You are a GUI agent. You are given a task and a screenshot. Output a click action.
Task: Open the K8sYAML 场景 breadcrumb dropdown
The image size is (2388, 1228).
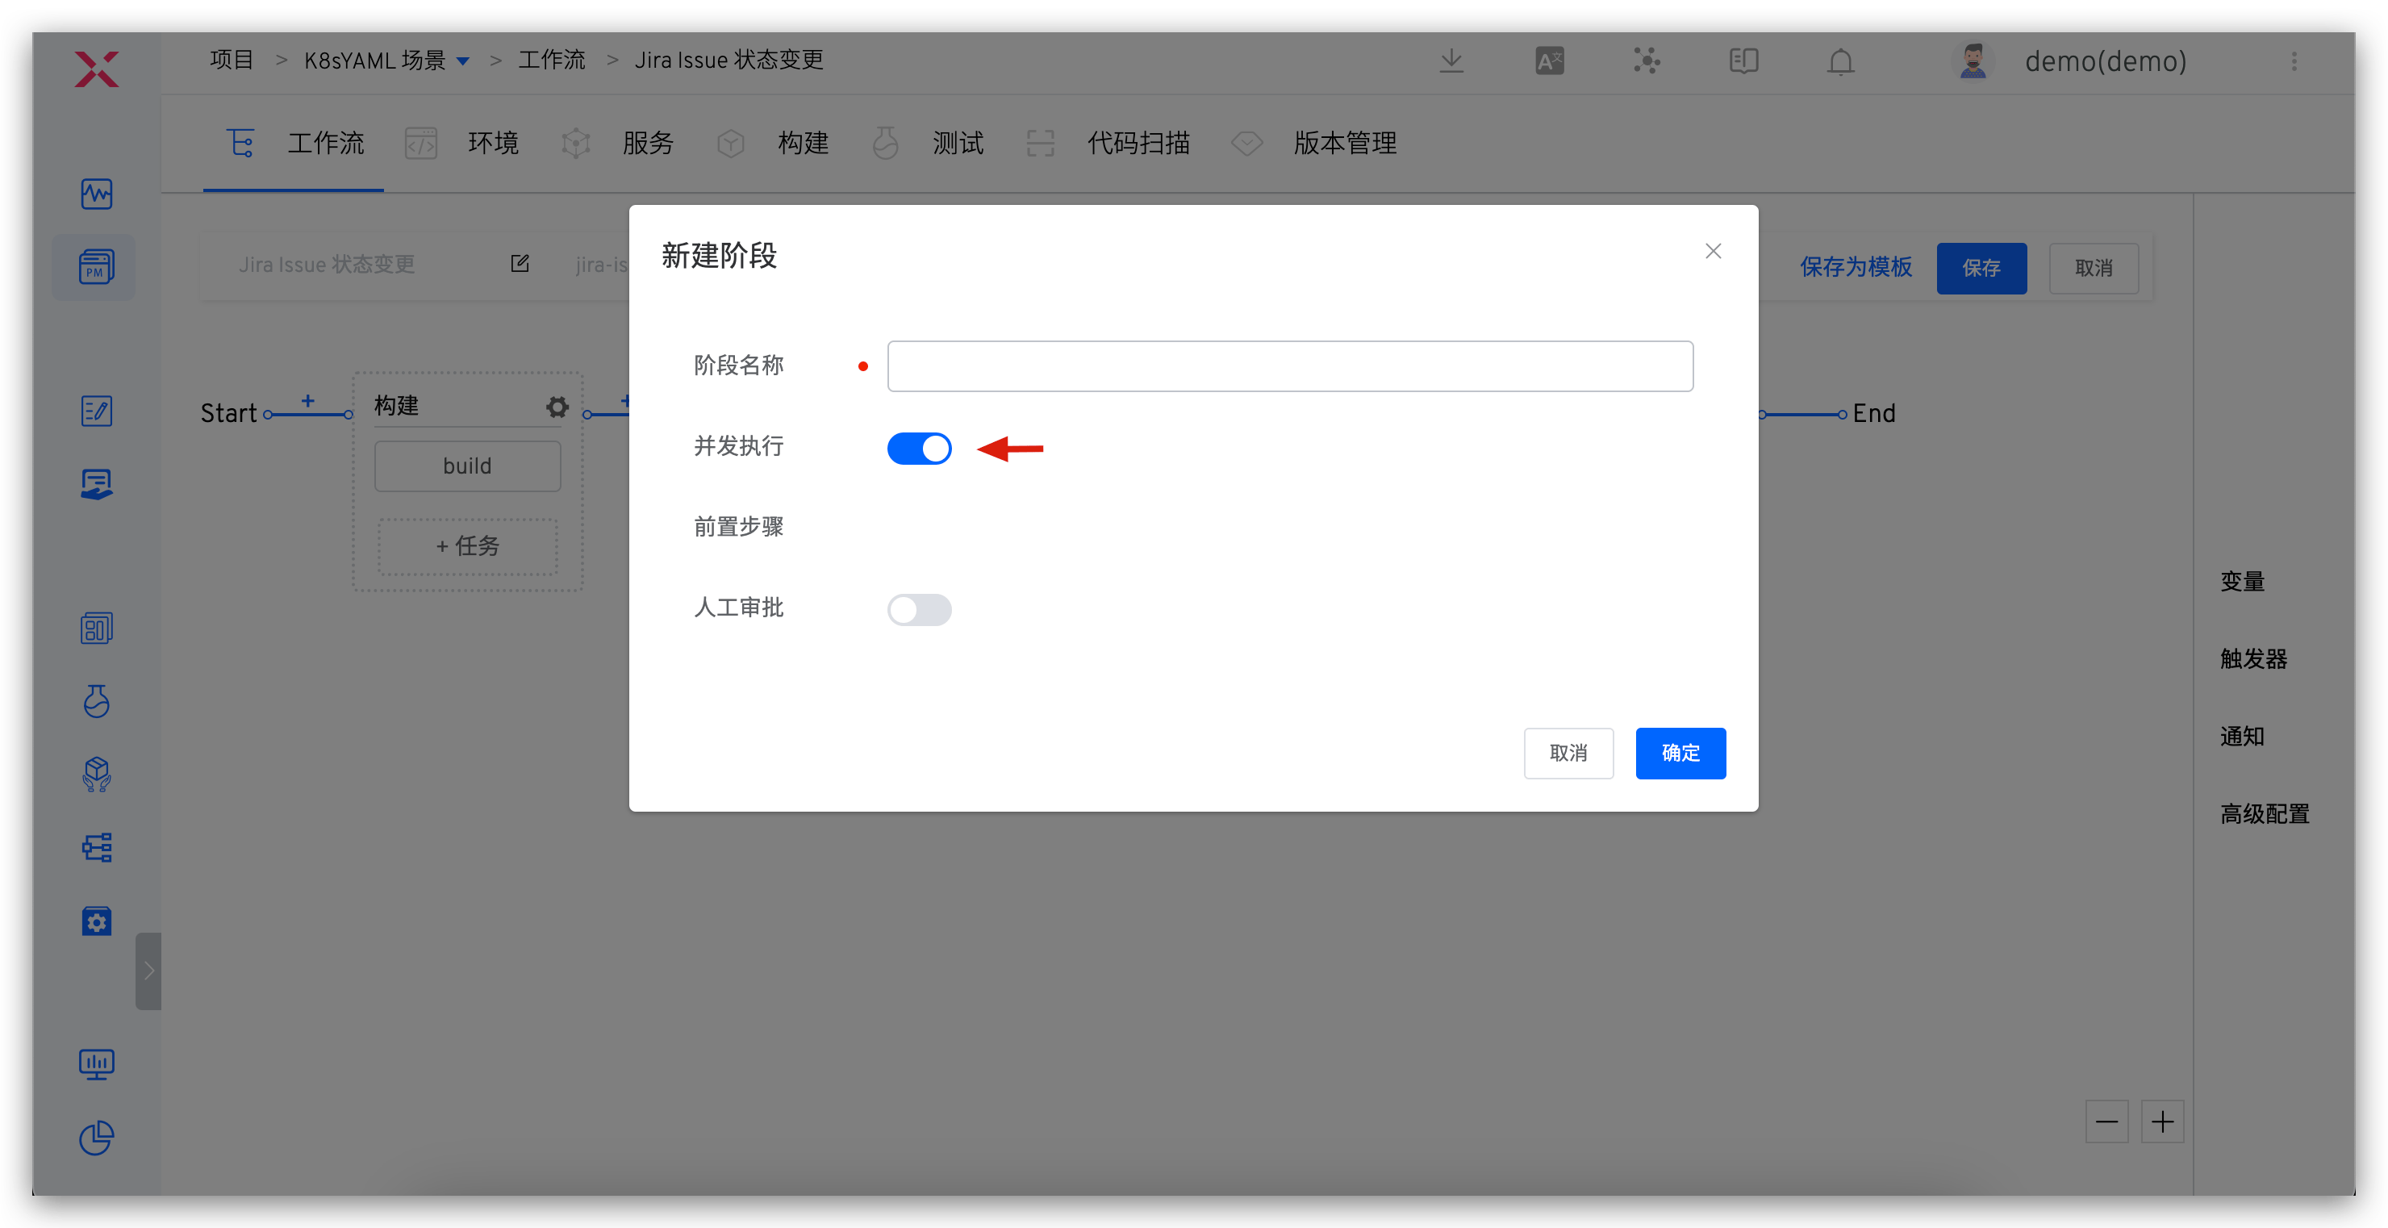pos(464,60)
